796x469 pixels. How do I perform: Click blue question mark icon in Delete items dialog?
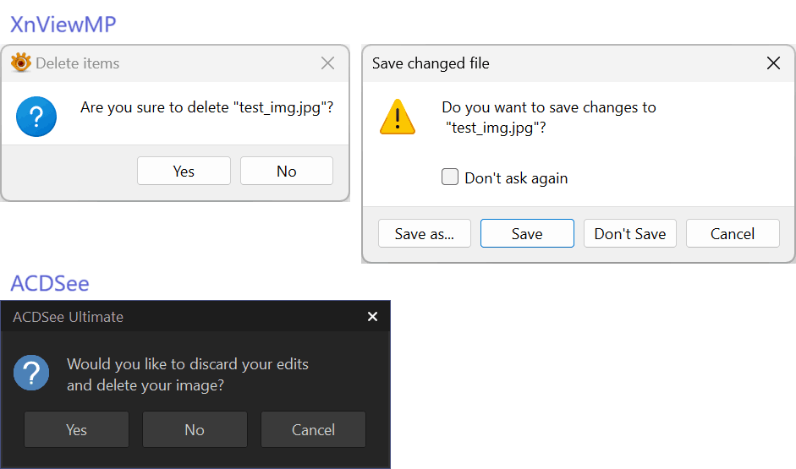[36, 117]
